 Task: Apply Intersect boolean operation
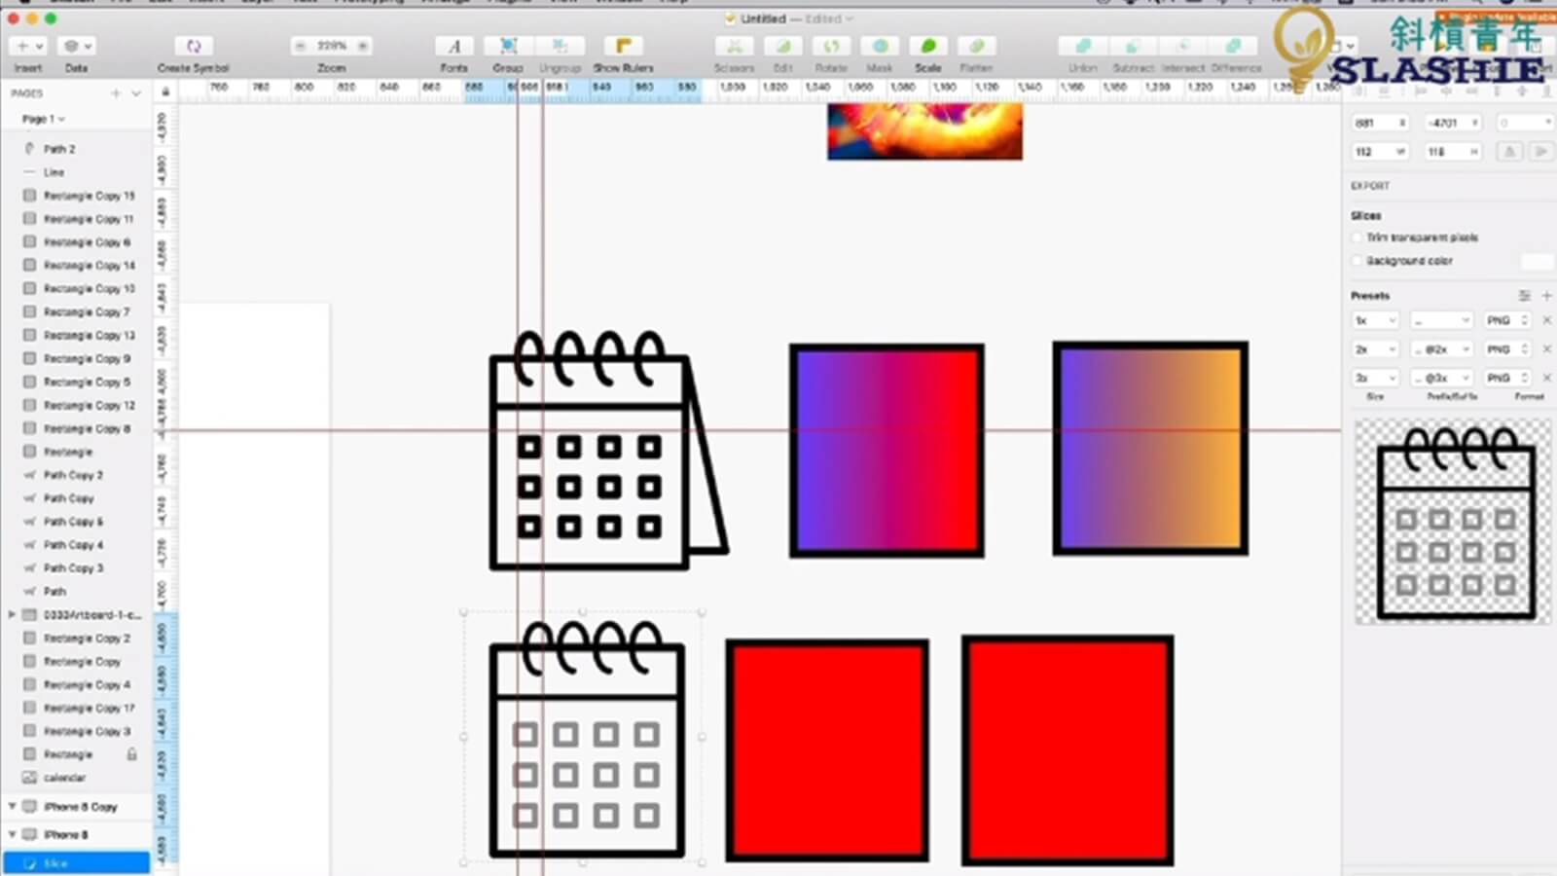[1183, 46]
